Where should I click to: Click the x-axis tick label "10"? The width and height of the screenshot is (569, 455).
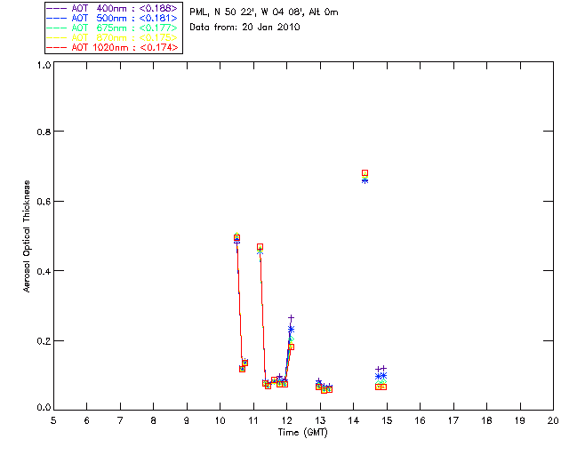220,420
